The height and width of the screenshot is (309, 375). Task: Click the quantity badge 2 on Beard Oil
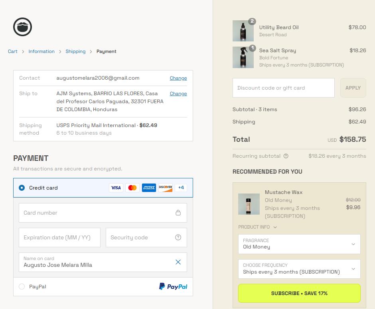(x=252, y=21)
